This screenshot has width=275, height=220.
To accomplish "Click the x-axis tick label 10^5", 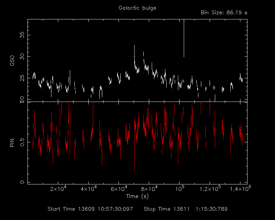I will 180,188.
